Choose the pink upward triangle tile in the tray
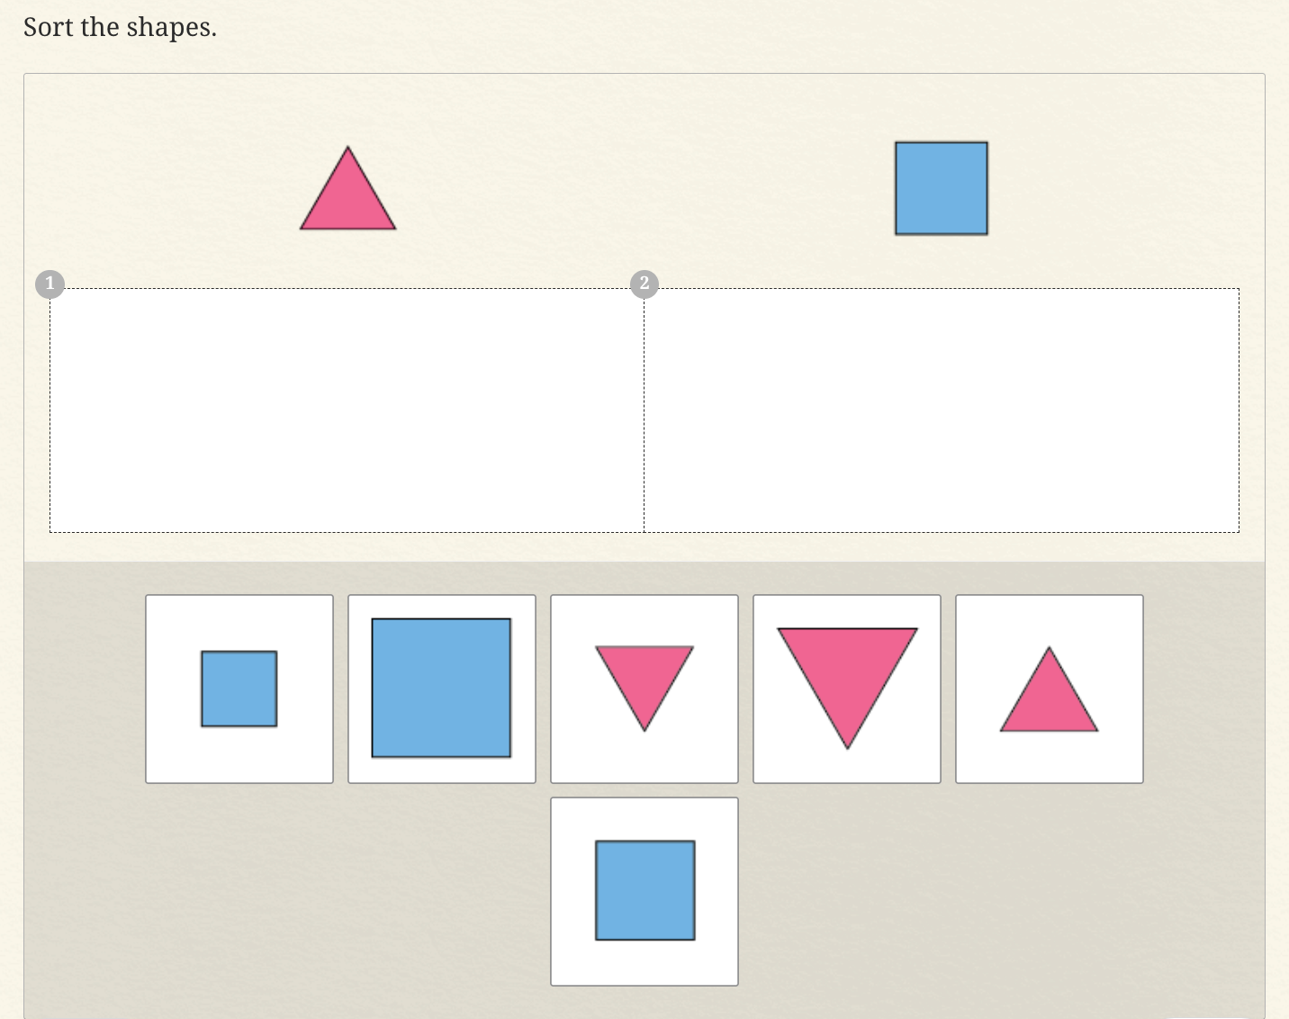Image resolution: width=1289 pixels, height=1019 pixels. (1050, 689)
